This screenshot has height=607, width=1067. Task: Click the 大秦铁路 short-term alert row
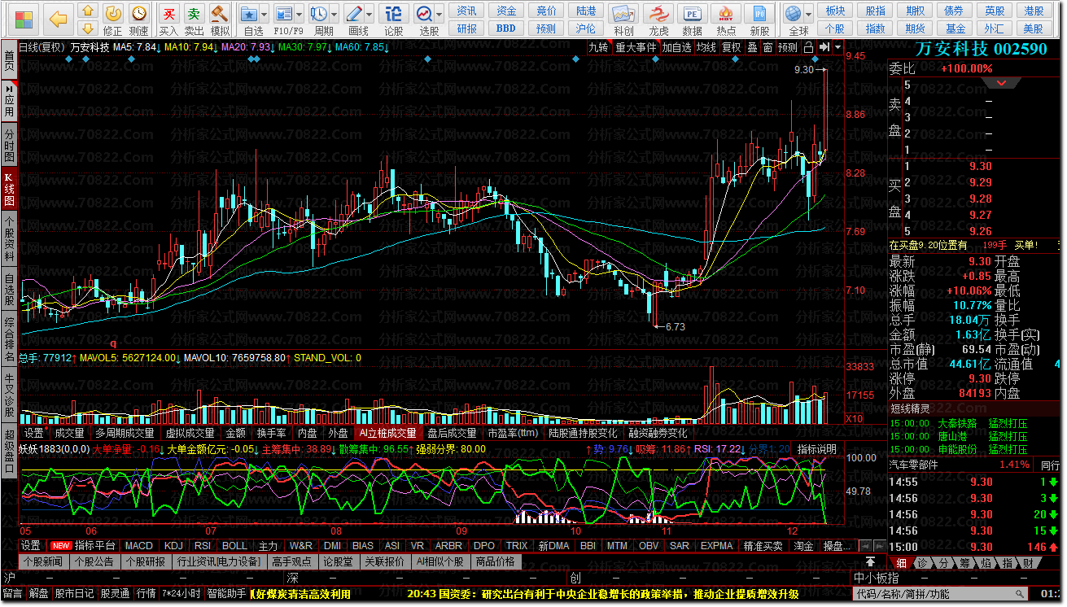click(960, 423)
